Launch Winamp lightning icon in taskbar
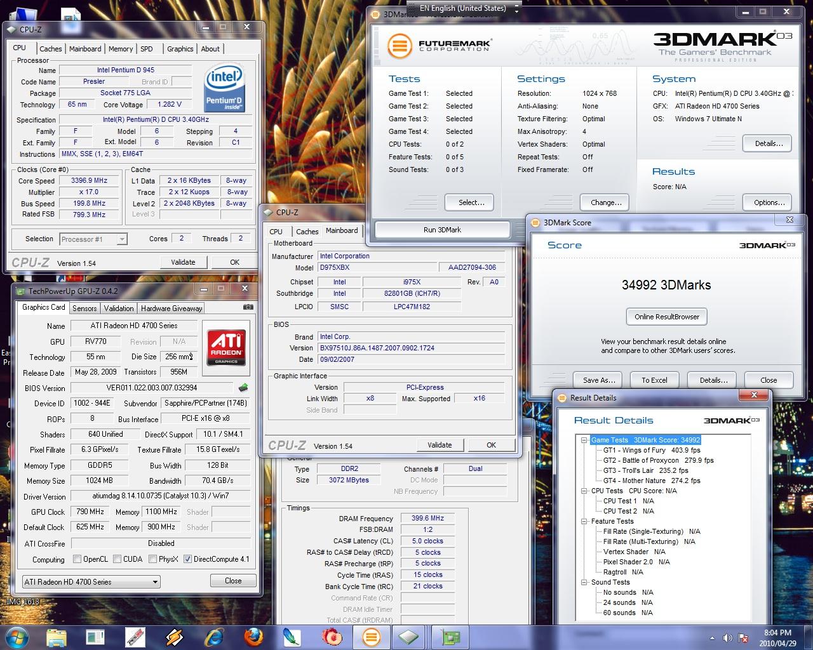 175,637
